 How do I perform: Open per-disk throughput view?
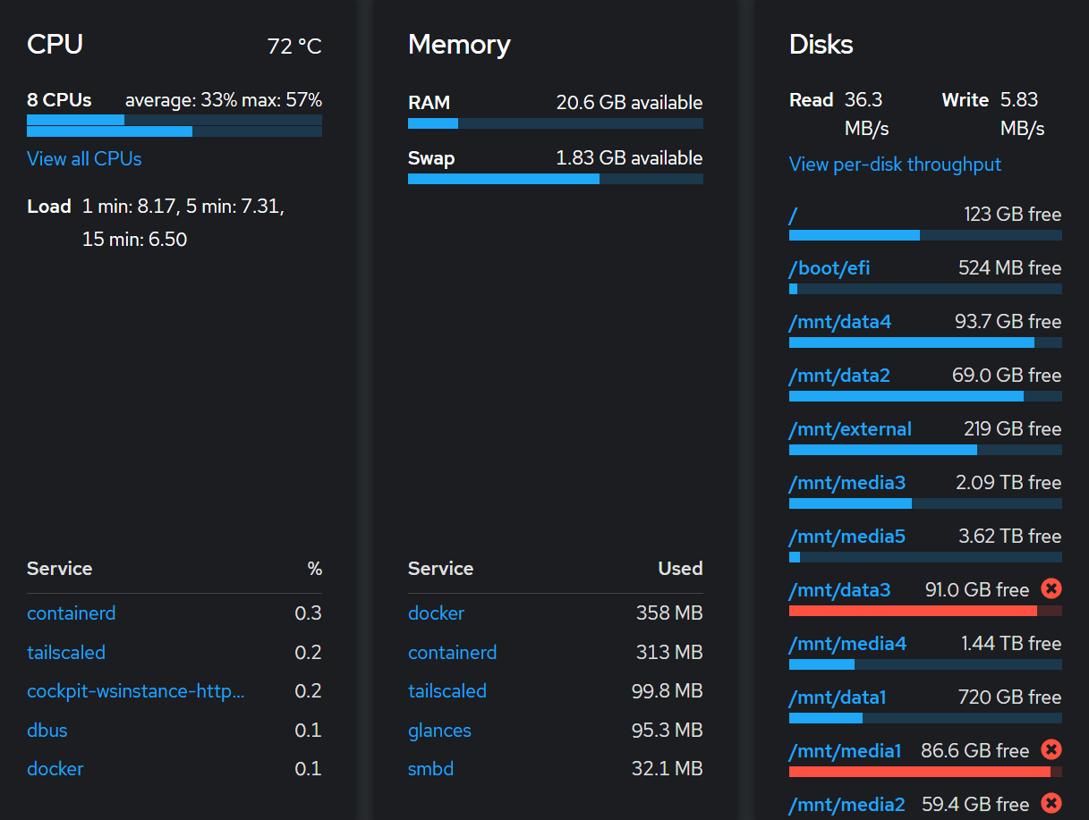894,164
